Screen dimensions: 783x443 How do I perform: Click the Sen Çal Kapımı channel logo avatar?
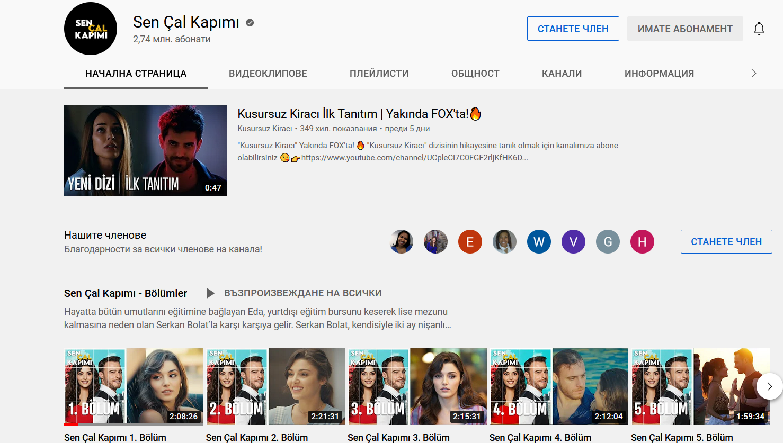coord(91,29)
